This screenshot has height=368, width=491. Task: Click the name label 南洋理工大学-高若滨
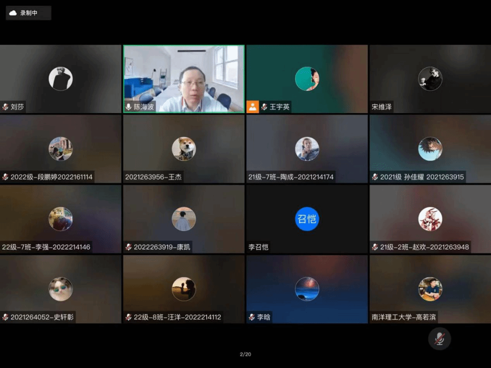click(404, 317)
